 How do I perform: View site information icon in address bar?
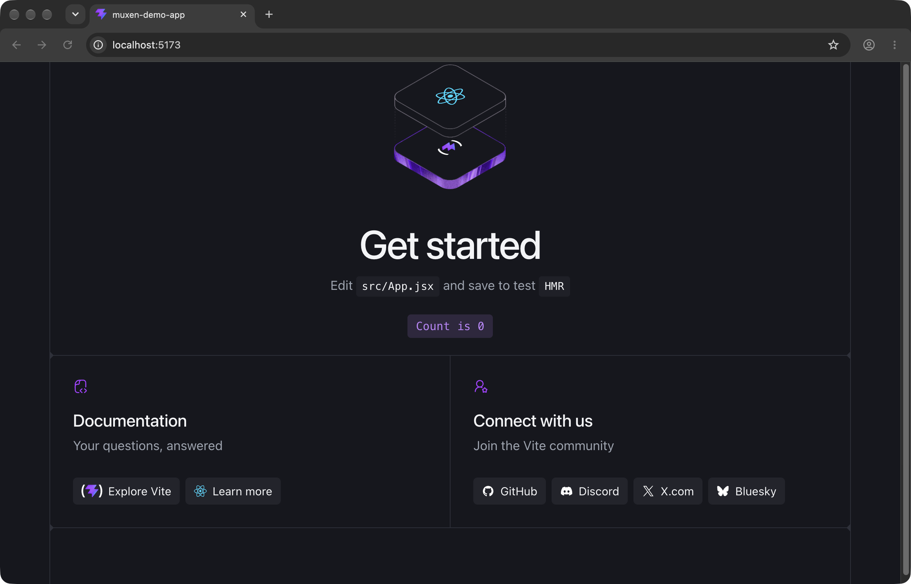click(98, 45)
